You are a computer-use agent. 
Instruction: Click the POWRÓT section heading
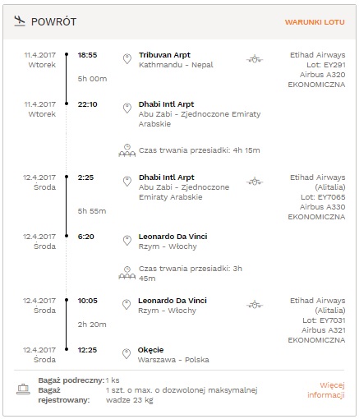pos(53,22)
